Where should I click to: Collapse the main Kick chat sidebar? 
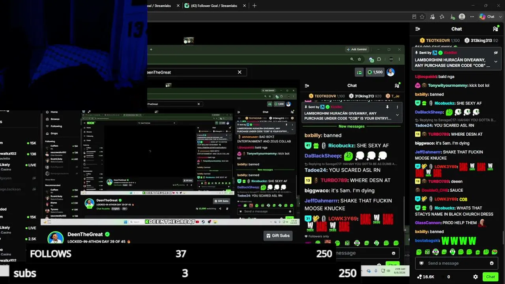(418, 29)
